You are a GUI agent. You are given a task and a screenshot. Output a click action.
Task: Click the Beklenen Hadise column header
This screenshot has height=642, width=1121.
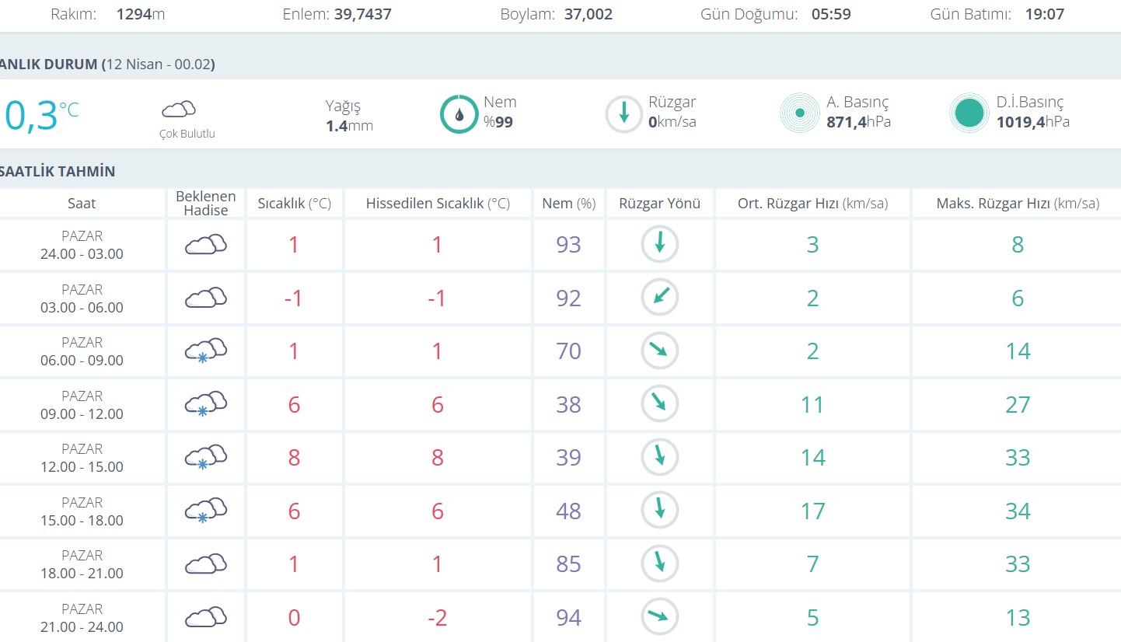pyautogui.click(x=205, y=204)
